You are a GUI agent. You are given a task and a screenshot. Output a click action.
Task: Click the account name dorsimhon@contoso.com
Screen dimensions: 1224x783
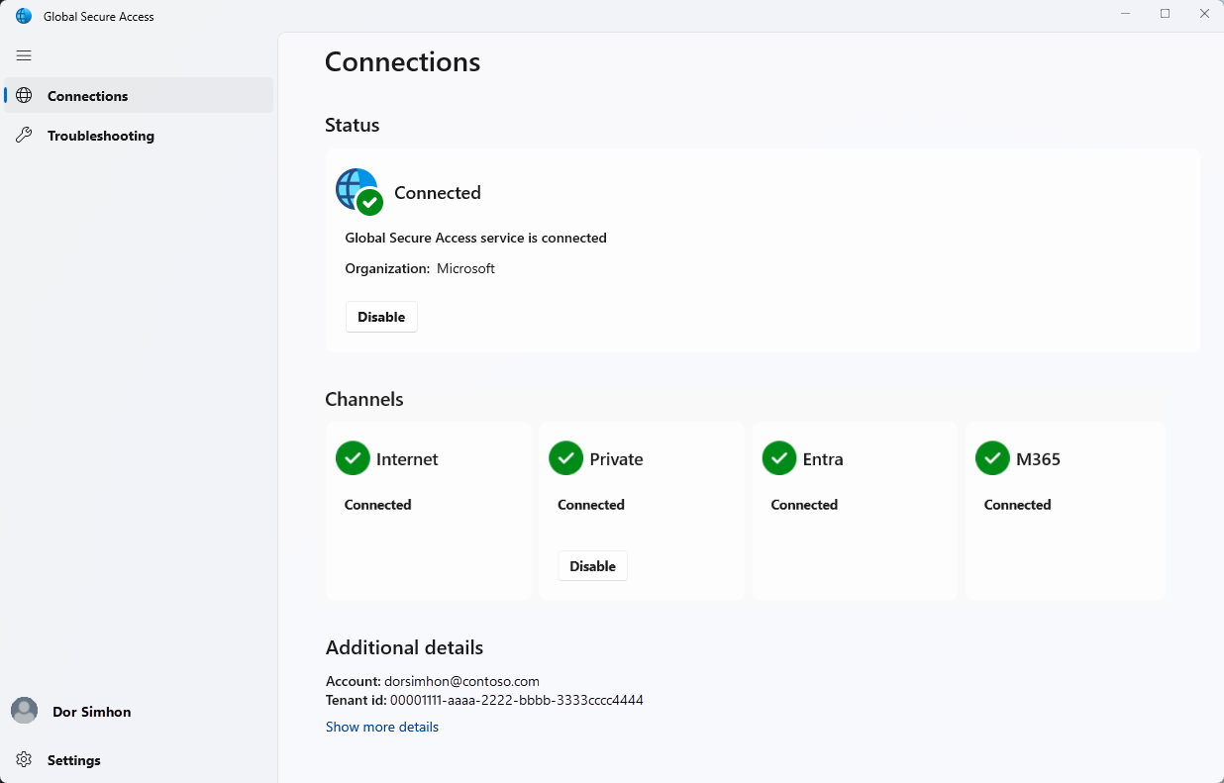(461, 681)
